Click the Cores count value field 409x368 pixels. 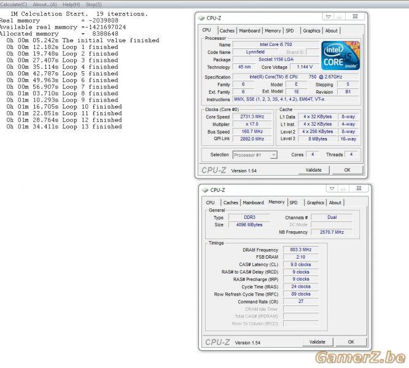(x=312, y=155)
